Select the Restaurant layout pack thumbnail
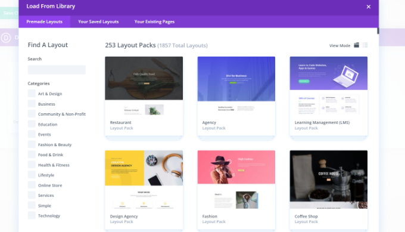 144,86
